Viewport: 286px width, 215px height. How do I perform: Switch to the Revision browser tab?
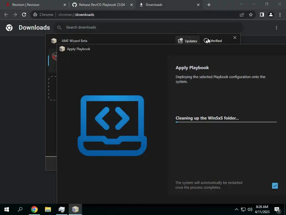[35, 5]
